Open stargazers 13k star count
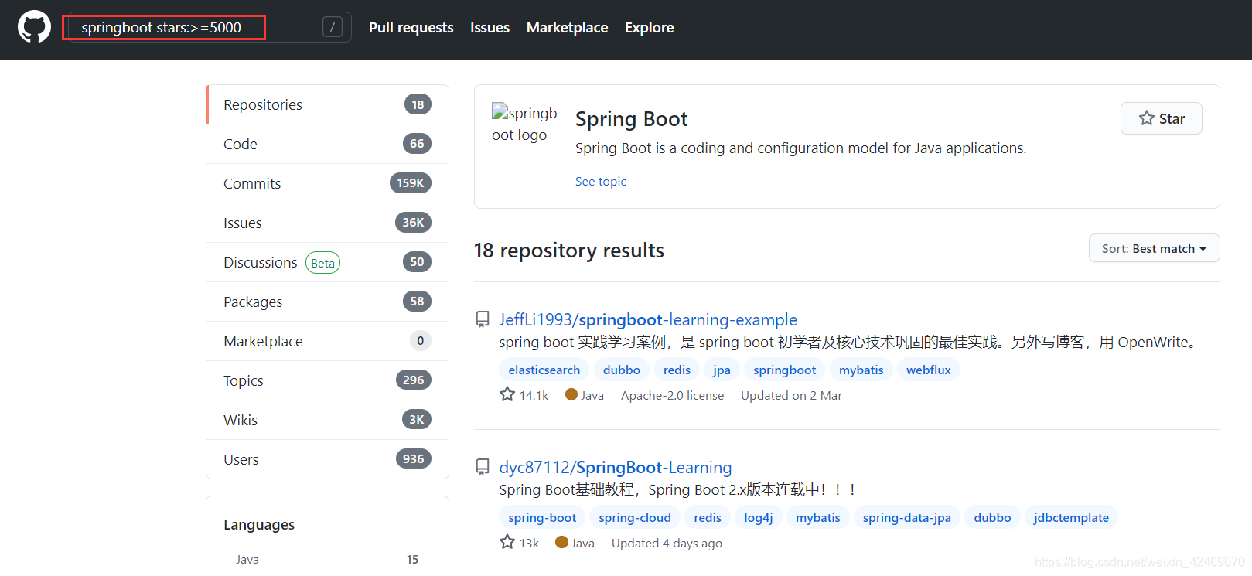 [x=520, y=543]
